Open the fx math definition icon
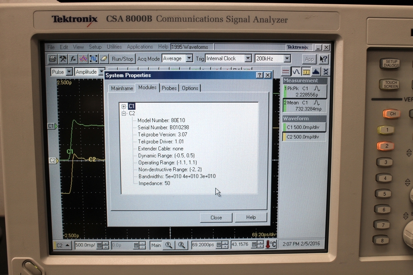This screenshot has width=413, height=275. [73, 59]
